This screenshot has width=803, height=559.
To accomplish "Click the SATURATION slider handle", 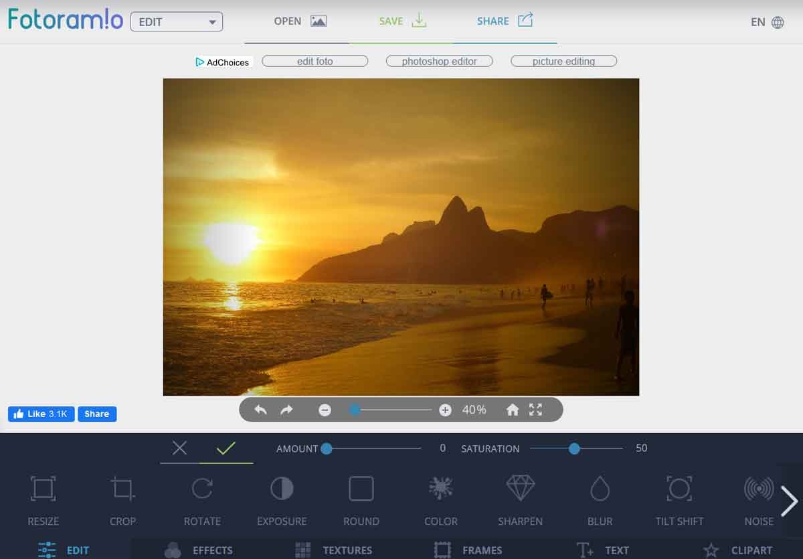I will pos(574,449).
